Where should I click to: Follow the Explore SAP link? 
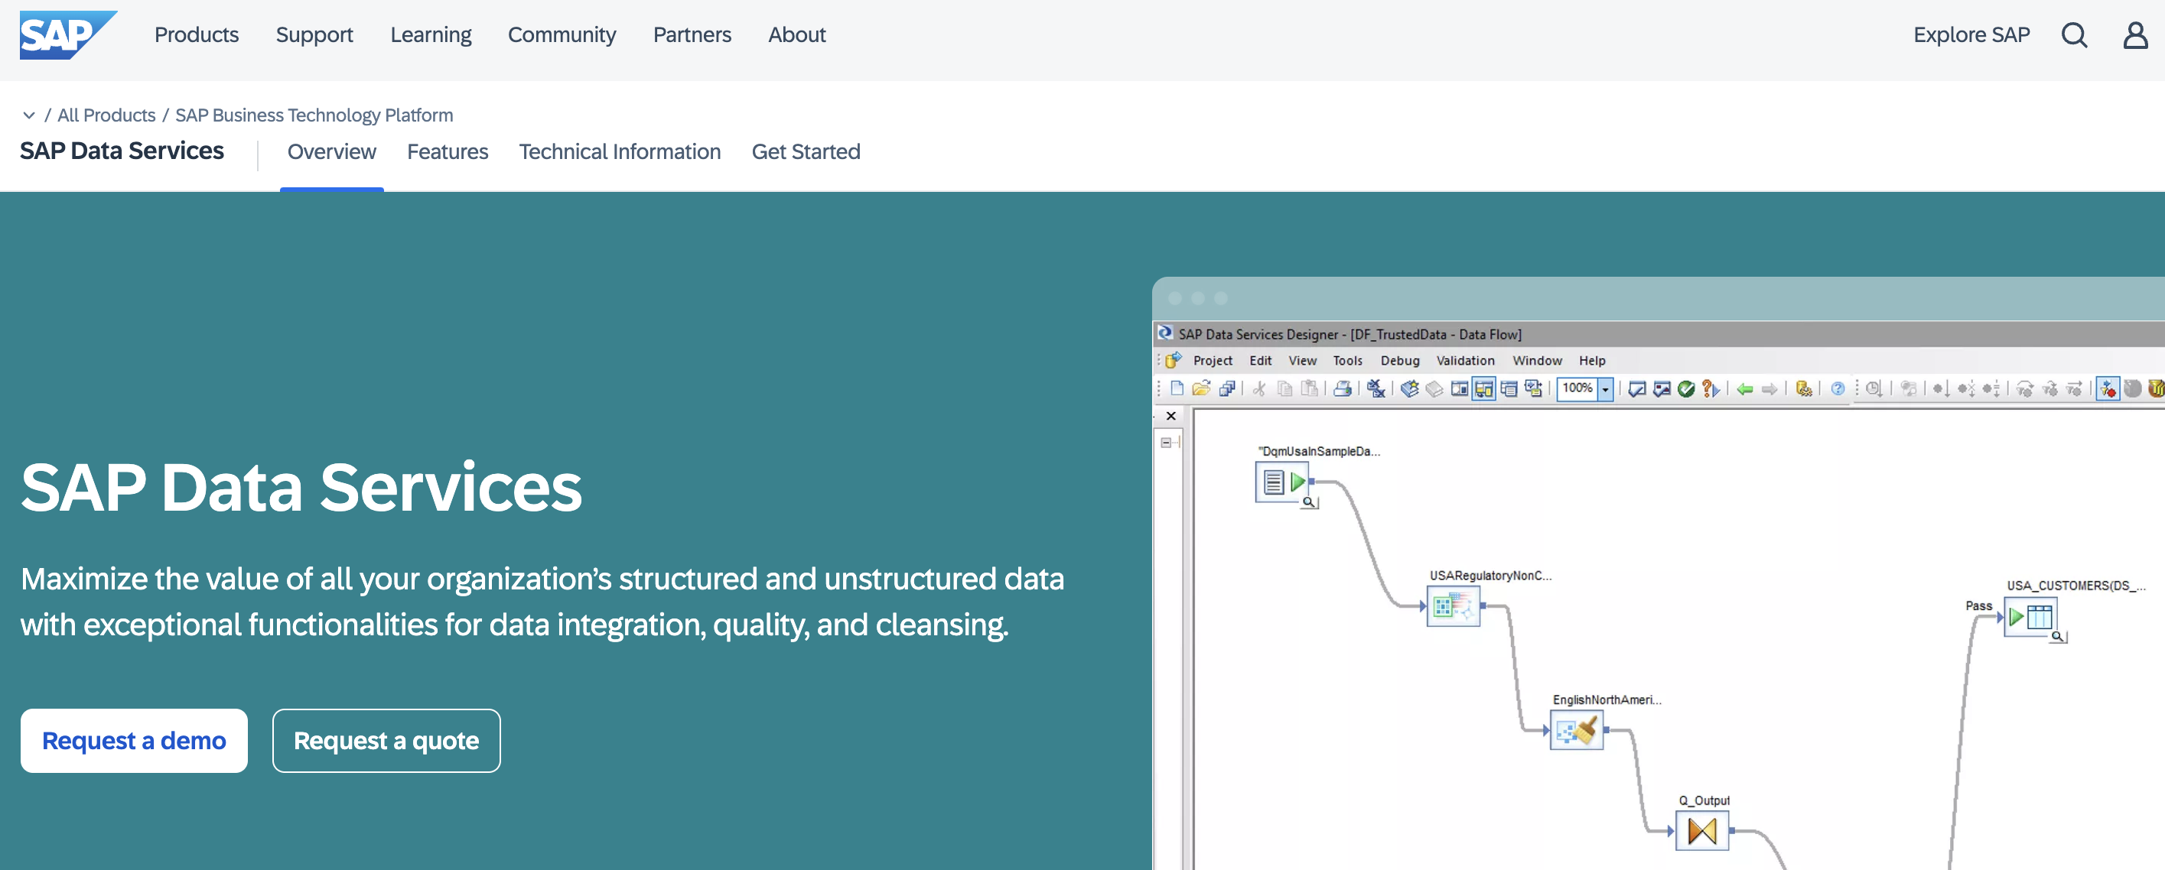tap(1971, 34)
